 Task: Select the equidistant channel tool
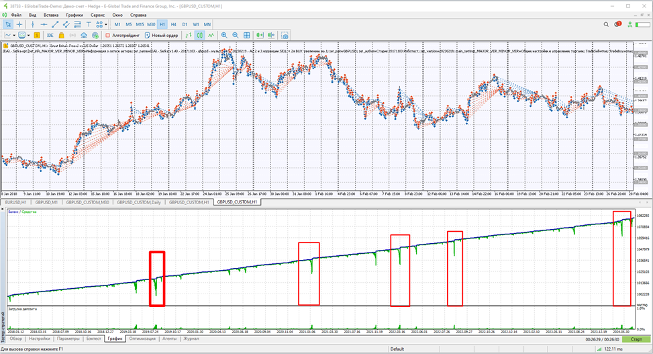coord(66,25)
